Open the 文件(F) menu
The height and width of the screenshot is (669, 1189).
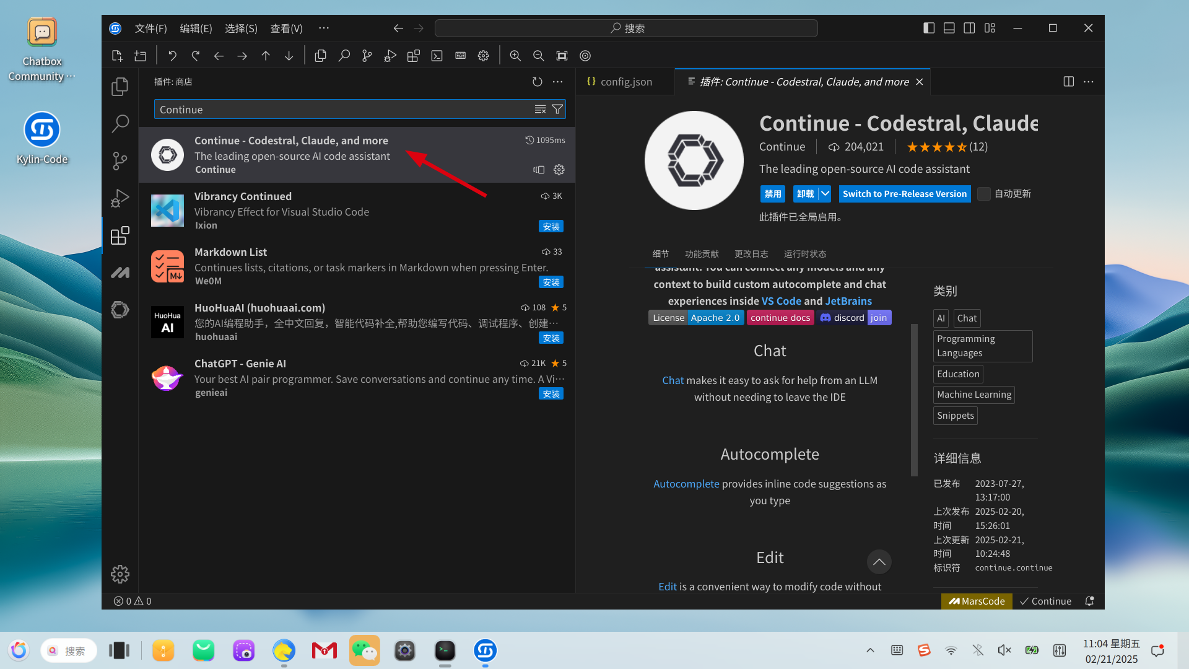(151, 28)
